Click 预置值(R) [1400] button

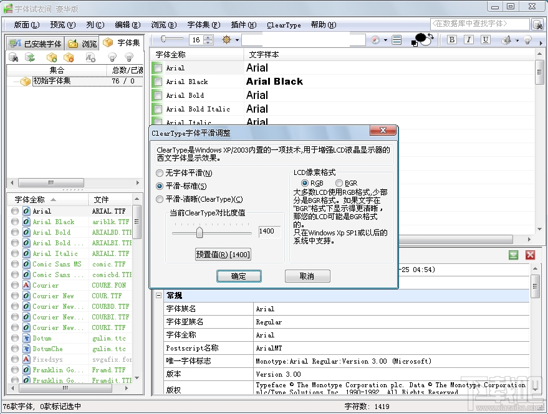coord(223,255)
